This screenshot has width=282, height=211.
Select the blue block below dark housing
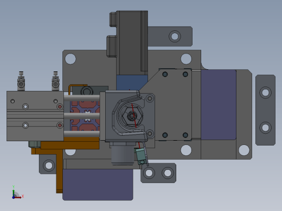coord(132,82)
